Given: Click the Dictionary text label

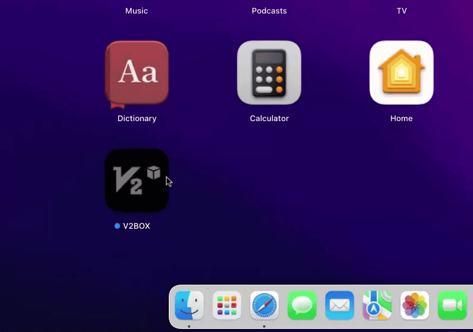Looking at the screenshot, I should tap(137, 118).
